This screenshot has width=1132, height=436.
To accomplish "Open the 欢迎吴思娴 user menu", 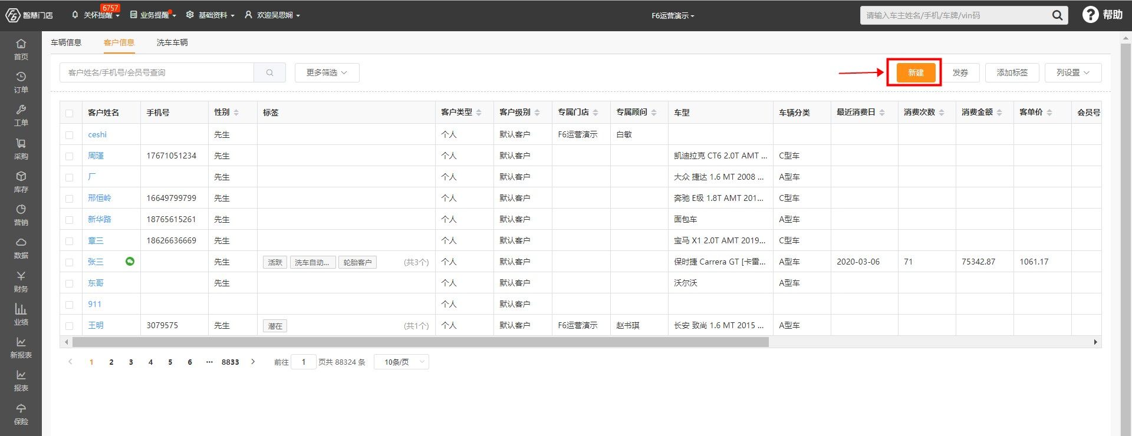I will click(272, 15).
